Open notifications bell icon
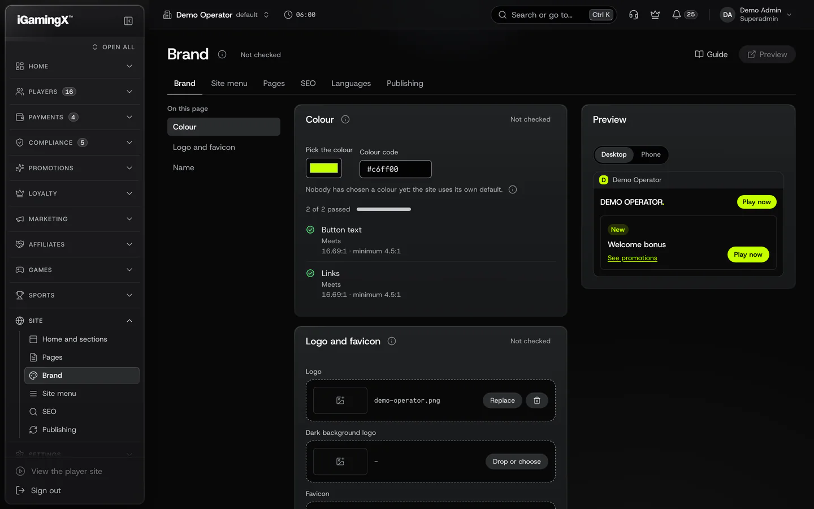 676,15
